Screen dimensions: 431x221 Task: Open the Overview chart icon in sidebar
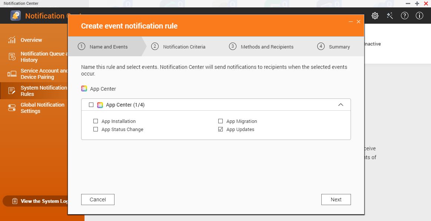[12, 40]
